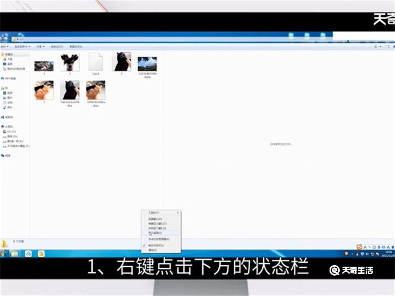395x296 pixels.
Task: Open the soft keyboard icon on IME bar
Action: point(384,248)
